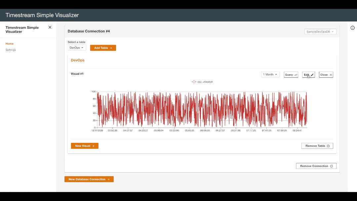357x201 pixels.
Task: Expand the DevOps table selector
Action: point(77,48)
